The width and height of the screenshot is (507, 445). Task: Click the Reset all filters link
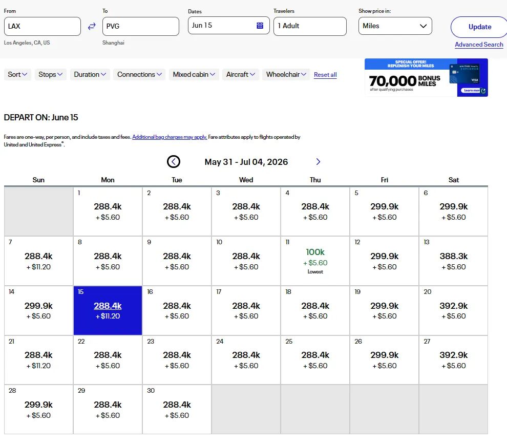(x=325, y=75)
